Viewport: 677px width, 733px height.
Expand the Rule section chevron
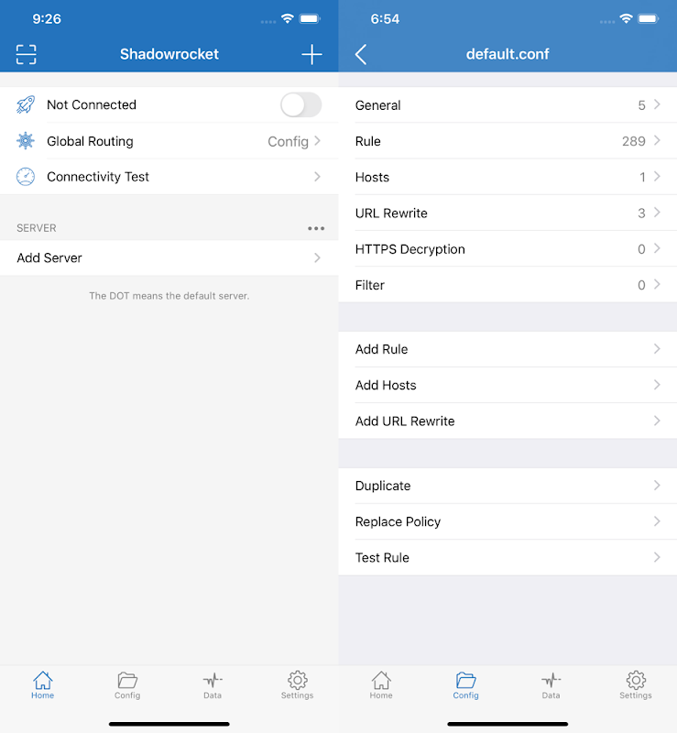(657, 140)
